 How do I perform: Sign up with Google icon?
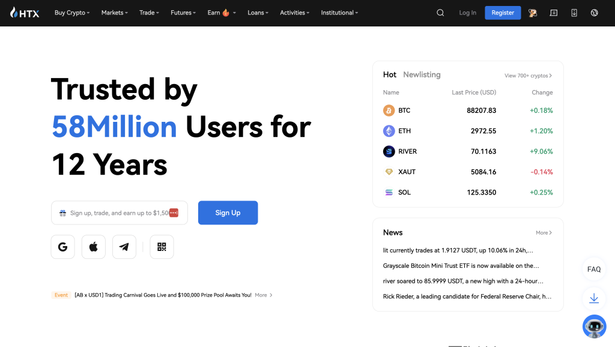coord(63,247)
